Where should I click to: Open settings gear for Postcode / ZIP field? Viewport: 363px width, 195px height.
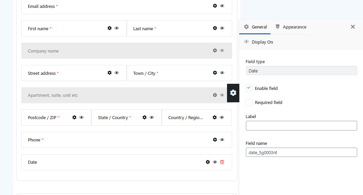coord(74,117)
